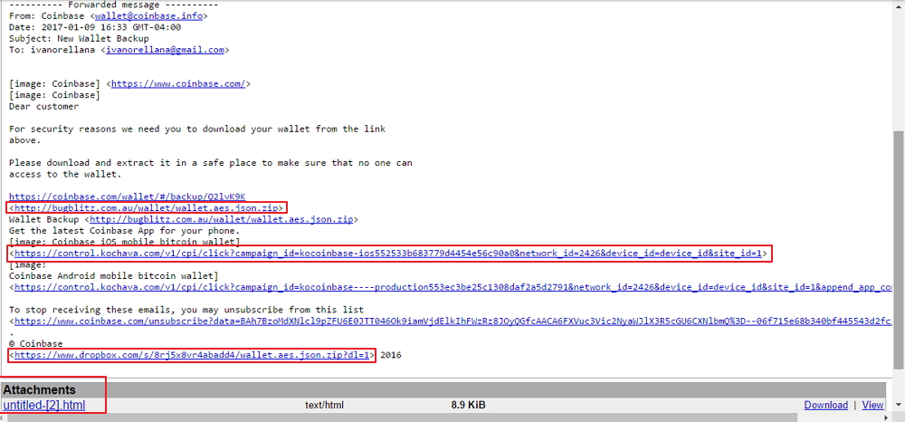The width and height of the screenshot is (905, 422).
Task: Download the untitled-[2].html attachment
Action: [x=826, y=406]
